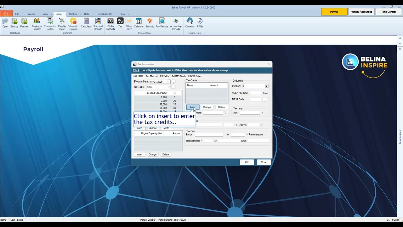Click the NSSA Code input field

pos(256,100)
